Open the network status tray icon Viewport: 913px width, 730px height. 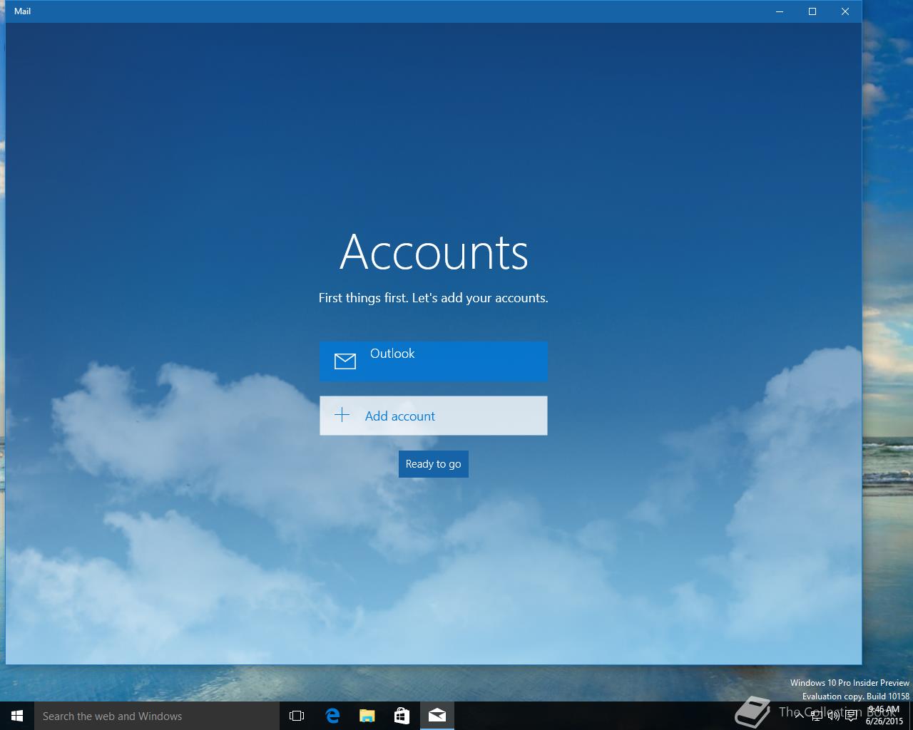coord(816,716)
